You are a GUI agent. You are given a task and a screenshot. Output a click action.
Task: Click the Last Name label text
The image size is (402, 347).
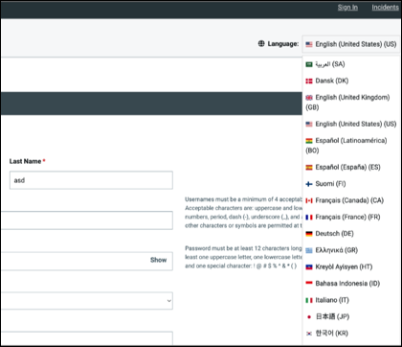coord(25,161)
